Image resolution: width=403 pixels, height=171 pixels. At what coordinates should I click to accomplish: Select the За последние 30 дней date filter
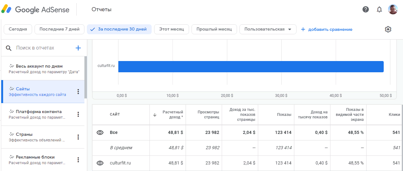pos(119,29)
